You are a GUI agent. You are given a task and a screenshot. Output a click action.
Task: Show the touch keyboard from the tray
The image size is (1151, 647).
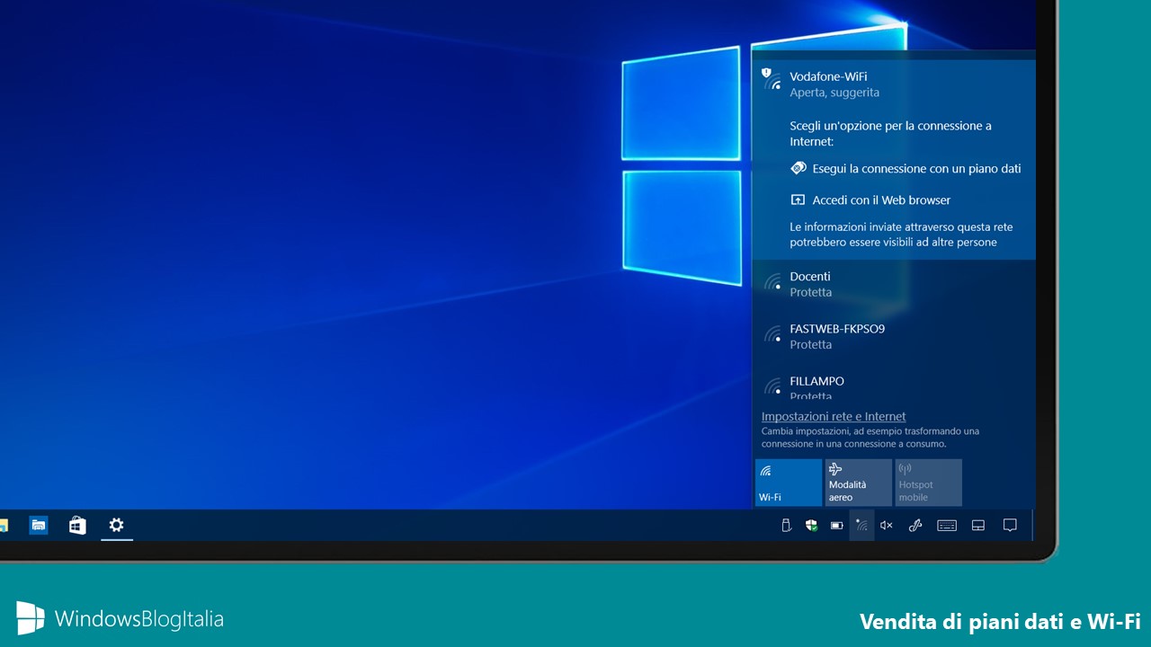pos(947,526)
